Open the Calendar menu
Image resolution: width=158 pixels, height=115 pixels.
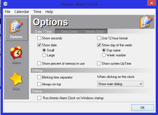click(22, 12)
